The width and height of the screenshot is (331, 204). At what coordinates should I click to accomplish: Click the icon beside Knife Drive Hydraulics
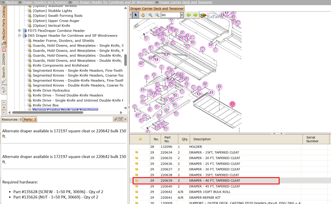pyautogui.click(x=29, y=90)
